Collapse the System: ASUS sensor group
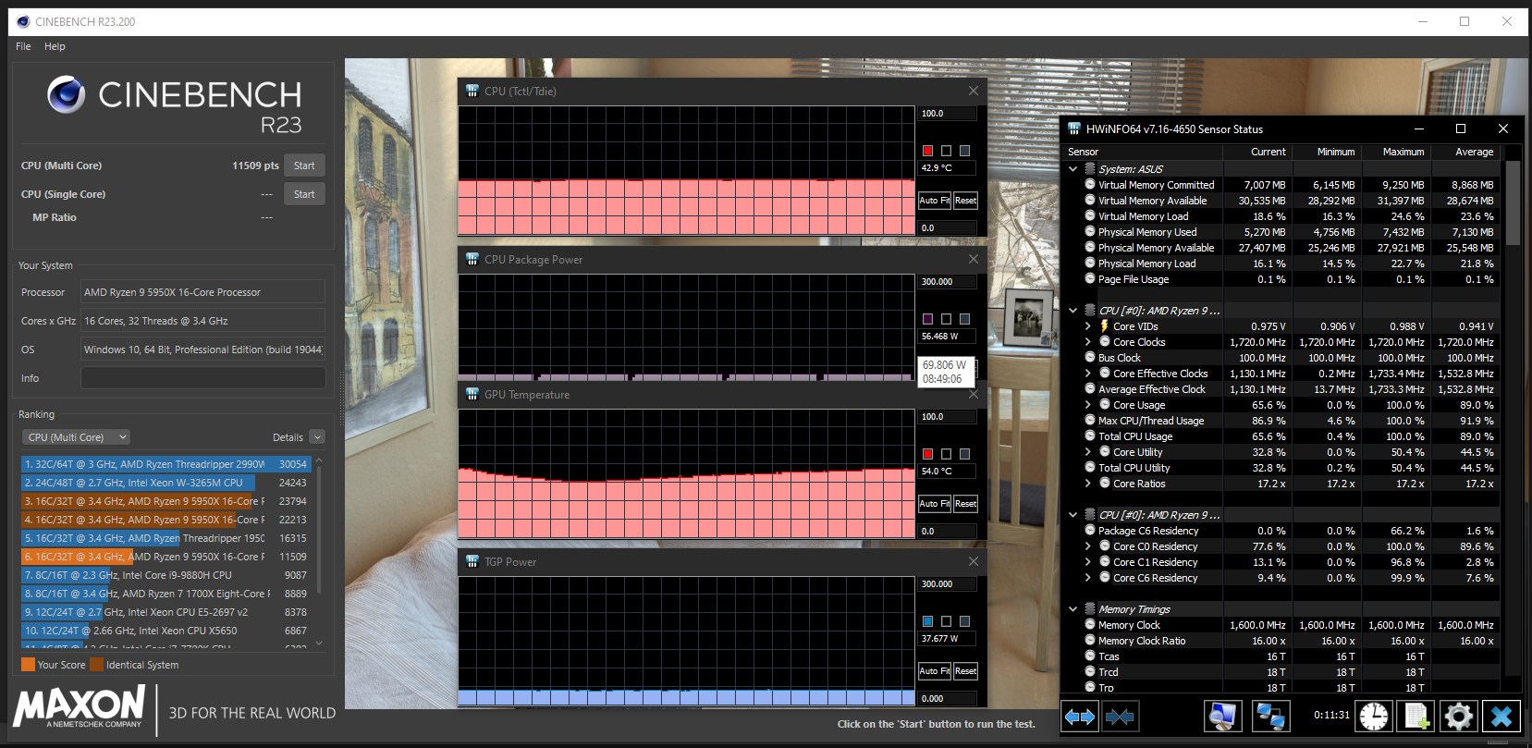This screenshot has width=1532, height=748. click(1073, 168)
